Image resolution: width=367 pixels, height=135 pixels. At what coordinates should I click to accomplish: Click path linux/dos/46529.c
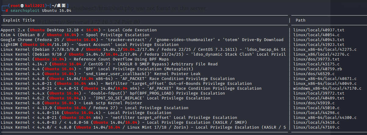click(314, 74)
